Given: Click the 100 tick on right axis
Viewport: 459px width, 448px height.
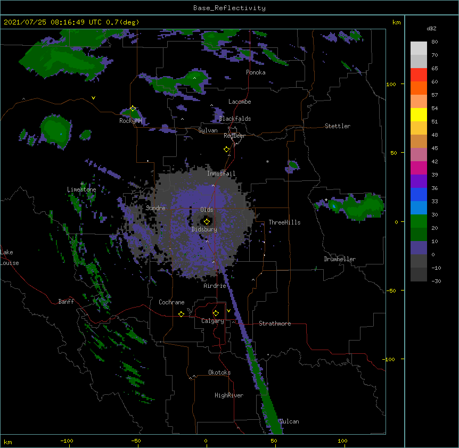Looking at the screenshot, I should click(x=391, y=84).
